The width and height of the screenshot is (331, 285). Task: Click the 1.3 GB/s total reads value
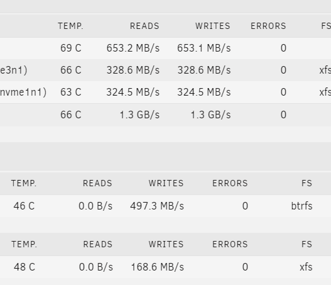(x=139, y=115)
